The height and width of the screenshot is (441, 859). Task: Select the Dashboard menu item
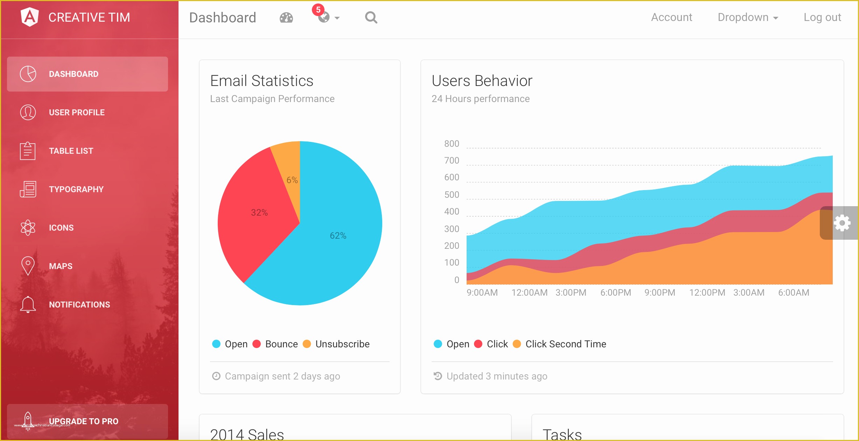90,74
